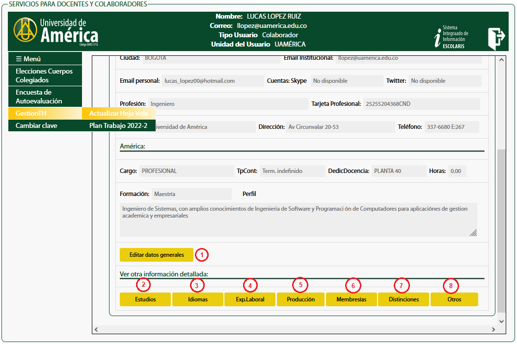Screen dimensions: 517x344
Task: Click the vertical scrollbar down arrow
Action: (501, 321)
